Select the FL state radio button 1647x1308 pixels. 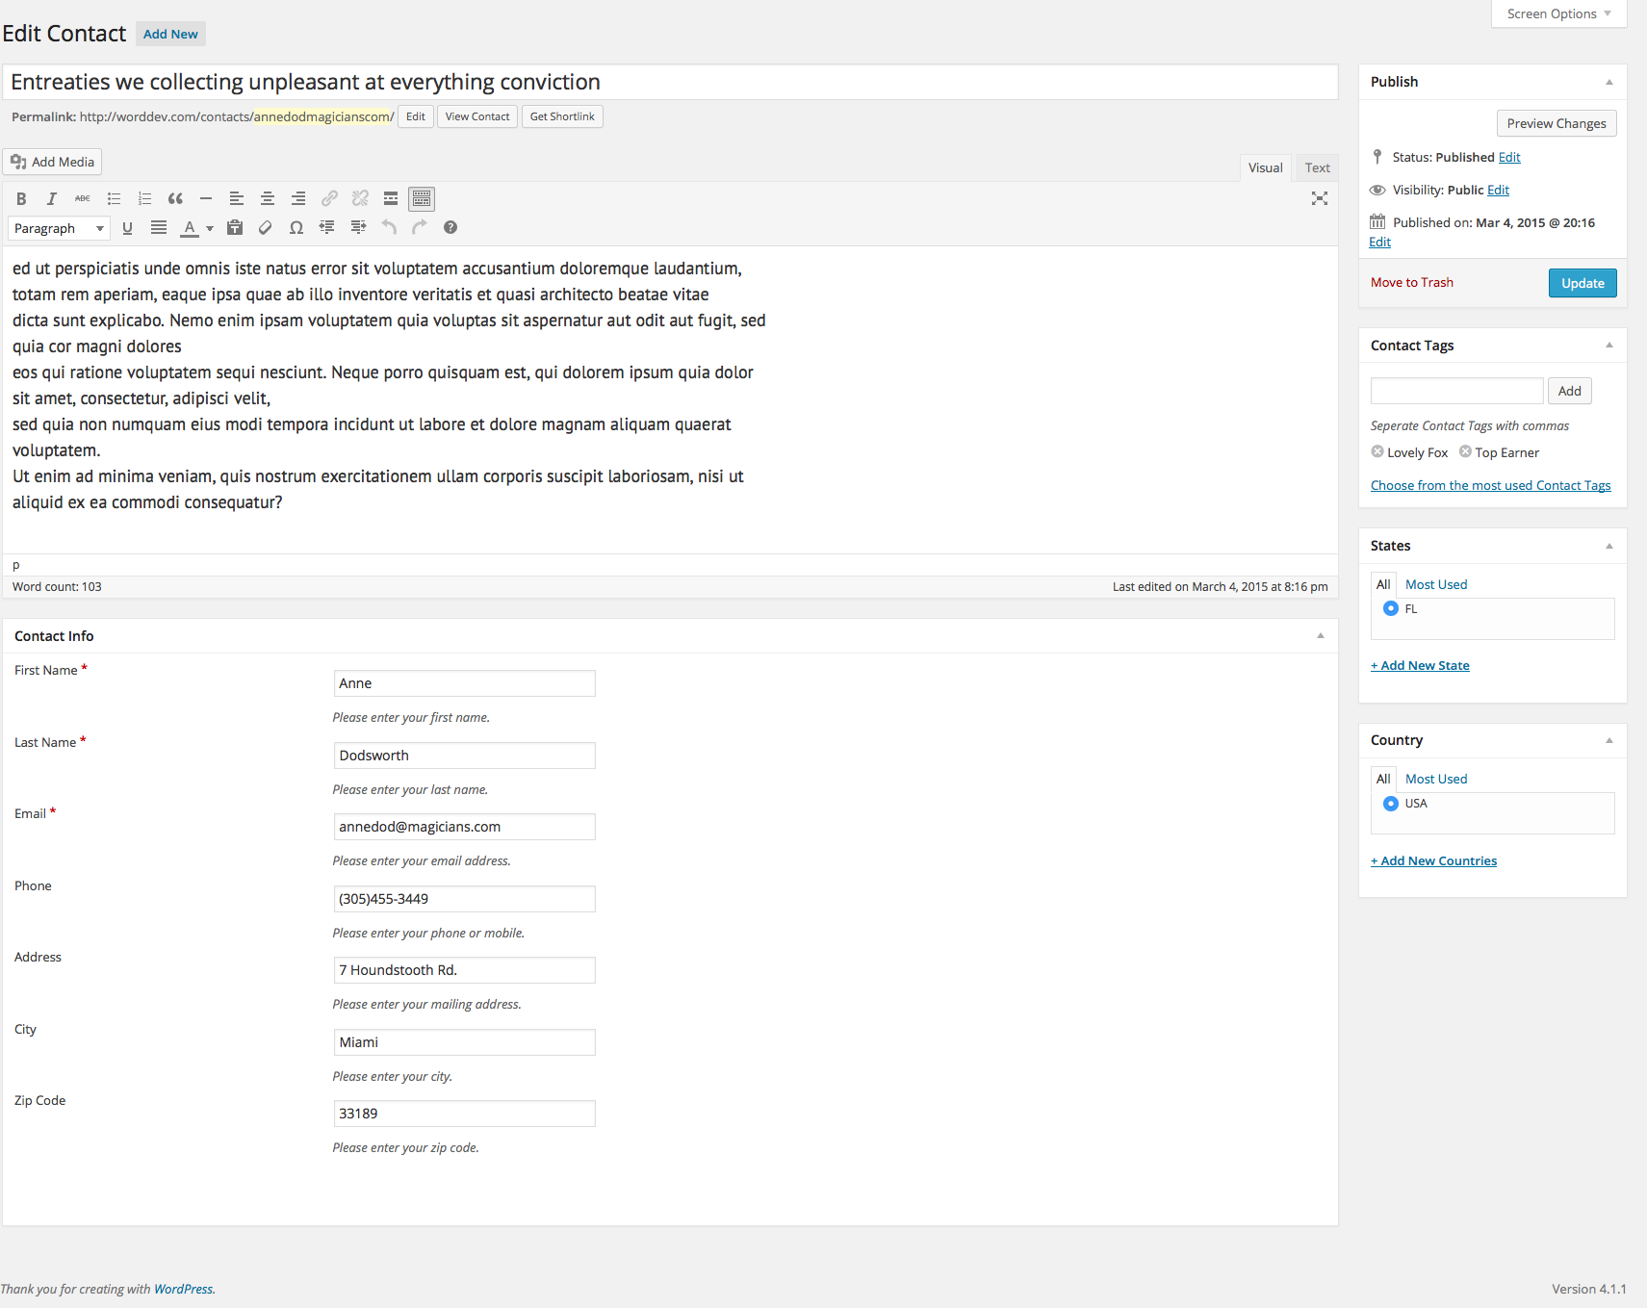1391,608
